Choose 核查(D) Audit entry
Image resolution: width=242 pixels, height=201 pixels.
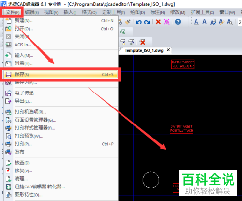coord(61,163)
